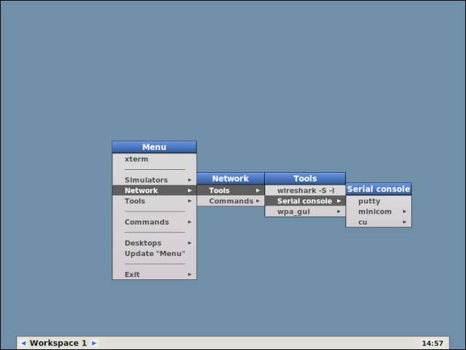
Task: Expand arrow next to Commands in main Menu
Action: click(x=189, y=222)
